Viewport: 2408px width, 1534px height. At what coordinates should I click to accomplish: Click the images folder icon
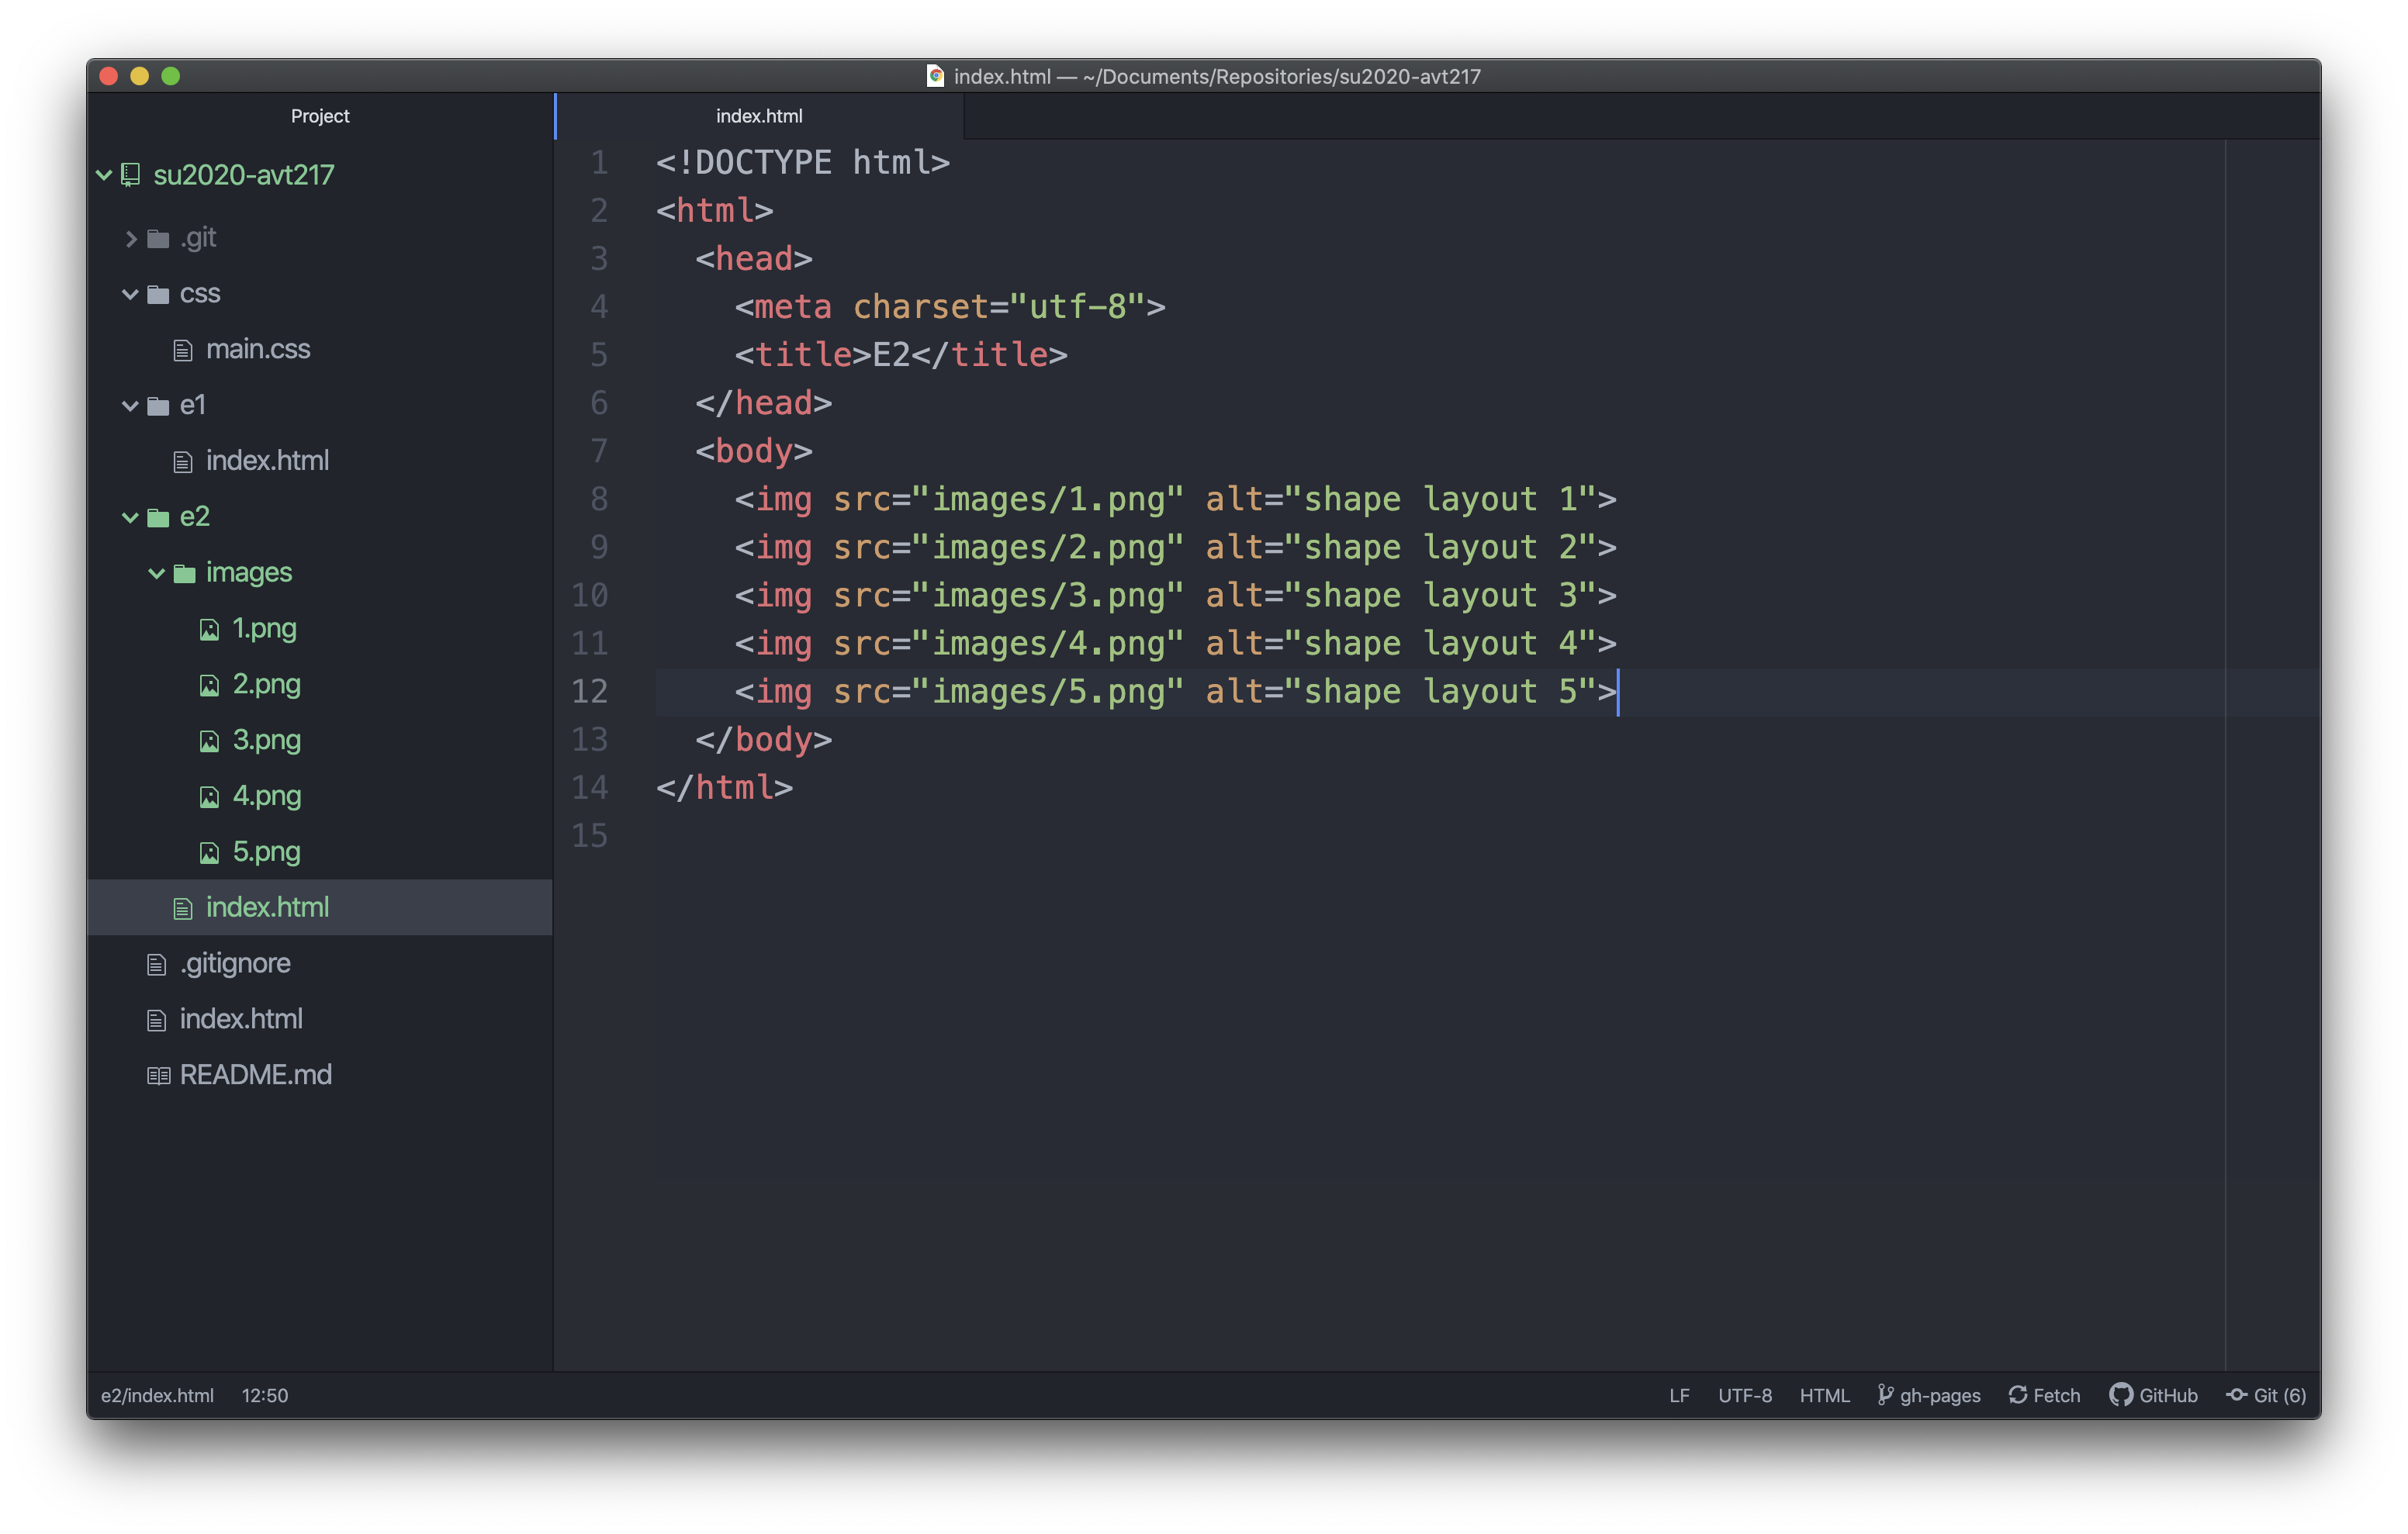[184, 573]
